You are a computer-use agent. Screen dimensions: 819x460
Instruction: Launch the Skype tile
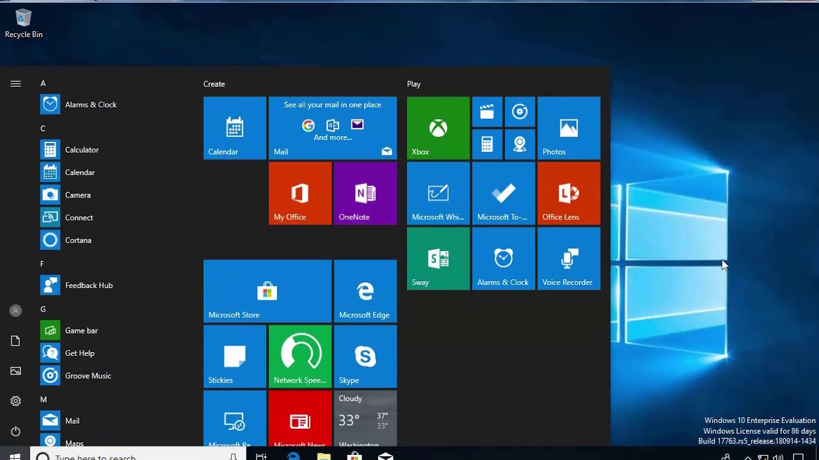click(x=365, y=356)
